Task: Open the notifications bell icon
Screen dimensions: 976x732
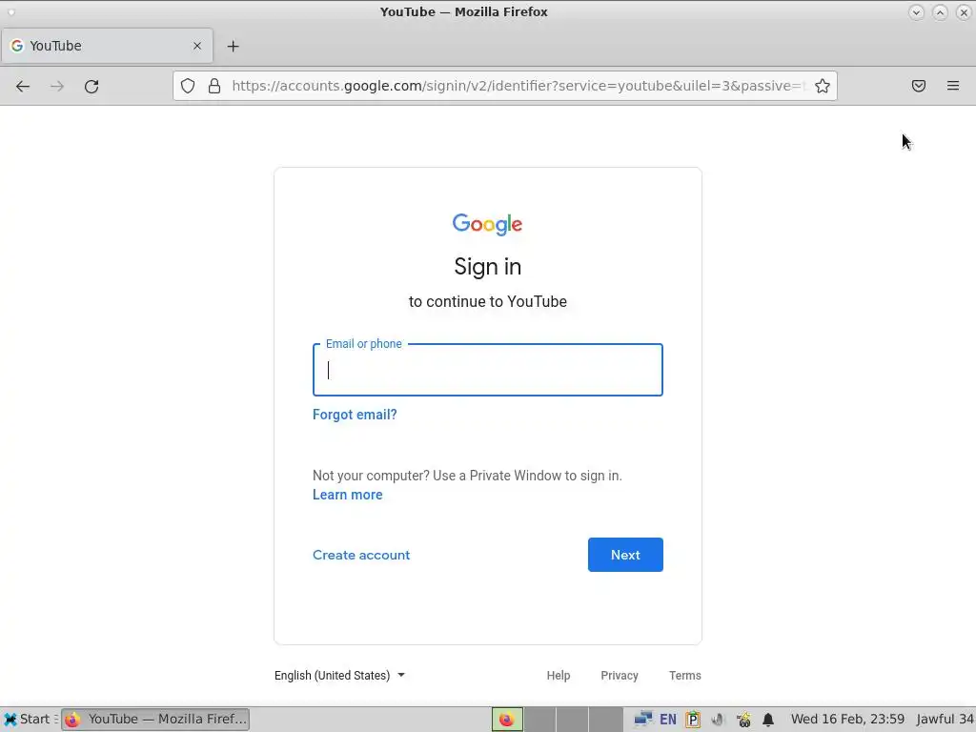Action: [768, 720]
